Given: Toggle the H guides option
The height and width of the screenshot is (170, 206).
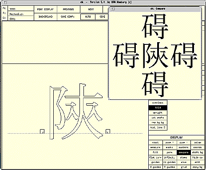Looking at the screenshot, I should (155, 167).
